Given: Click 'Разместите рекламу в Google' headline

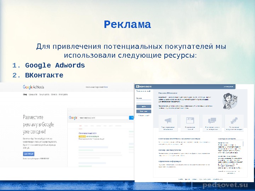Looking at the screenshot, I should (x=38, y=124).
